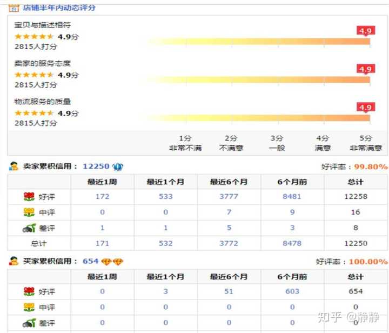
Task: Click seller overall total 12250 in table
Action: [x=356, y=243]
